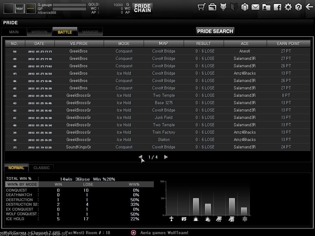315x236 pixels.
Task: Switch to the MAIN tab
Action: 14,32
